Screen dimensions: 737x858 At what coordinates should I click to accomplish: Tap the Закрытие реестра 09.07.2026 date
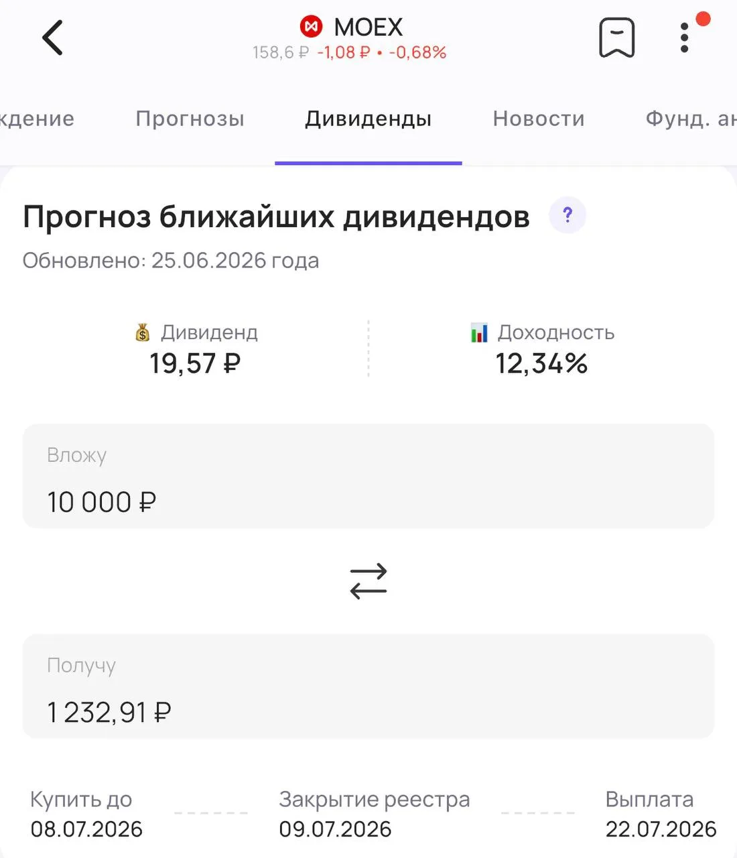click(335, 829)
